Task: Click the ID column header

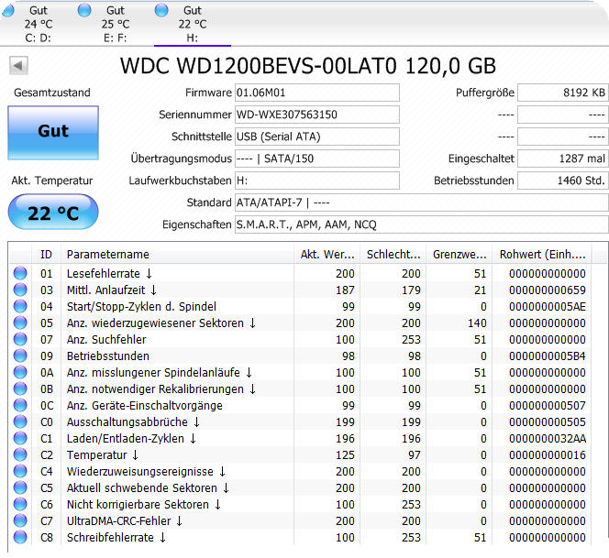Action: tap(47, 255)
